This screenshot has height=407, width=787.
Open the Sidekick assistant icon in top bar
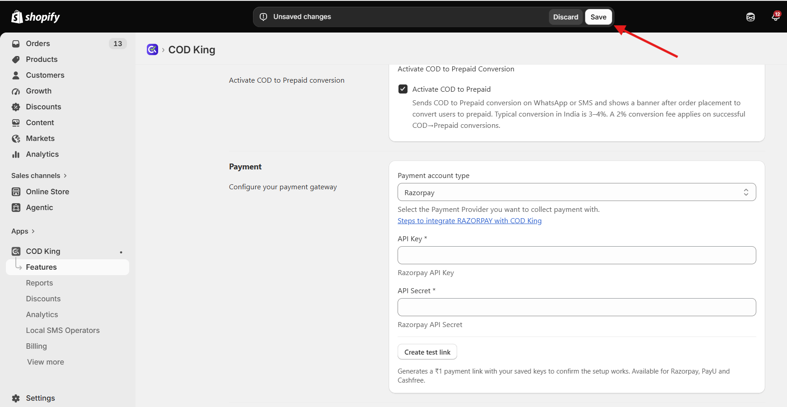click(x=750, y=17)
